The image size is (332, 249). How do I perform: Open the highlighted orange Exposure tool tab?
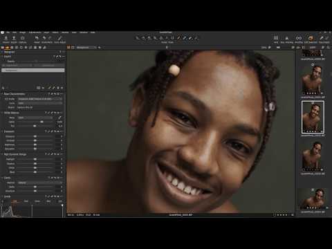[8, 48]
